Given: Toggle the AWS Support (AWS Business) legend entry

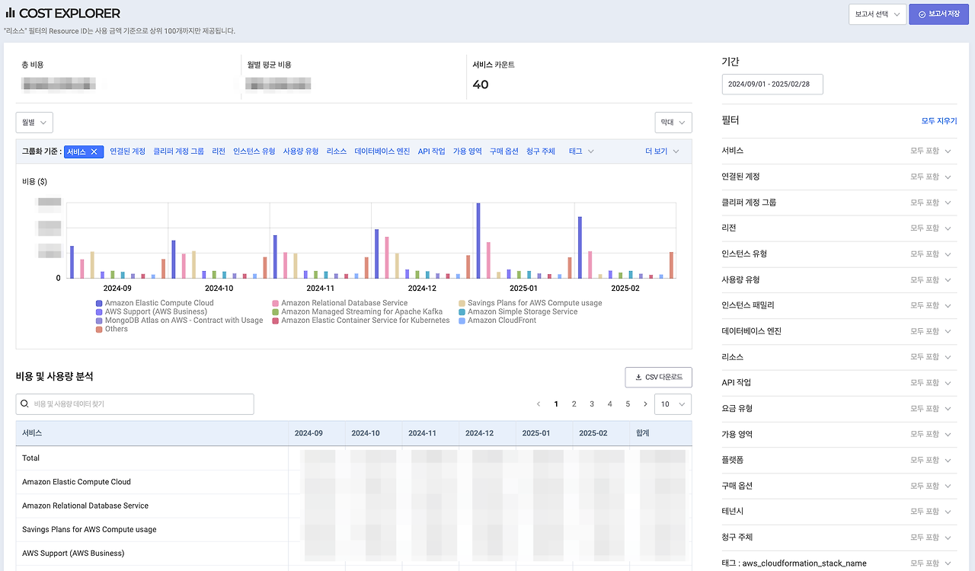Looking at the screenshot, I should 152,312.
